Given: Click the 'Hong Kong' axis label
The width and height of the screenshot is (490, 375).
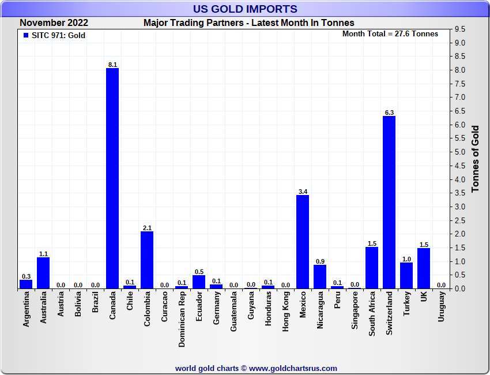Looking at the screenshot, I should coord(285,311).
